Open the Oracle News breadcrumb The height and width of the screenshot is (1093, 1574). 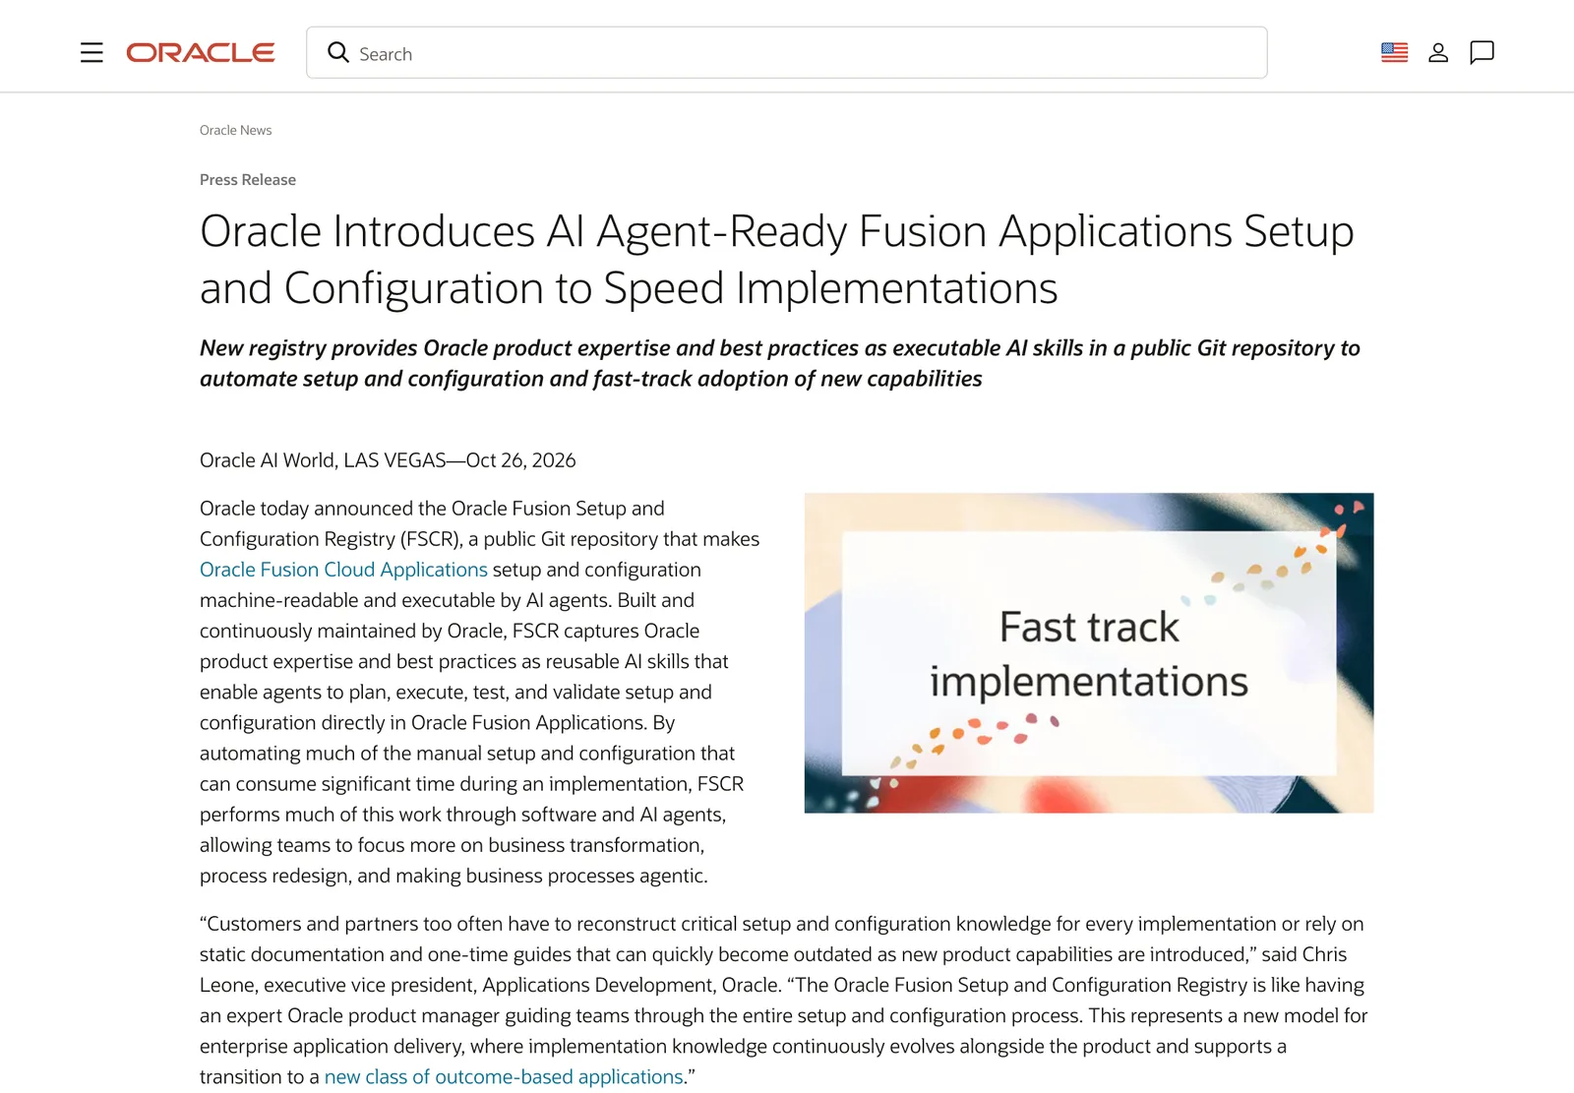pyautogui.click(x=235, y=130)
